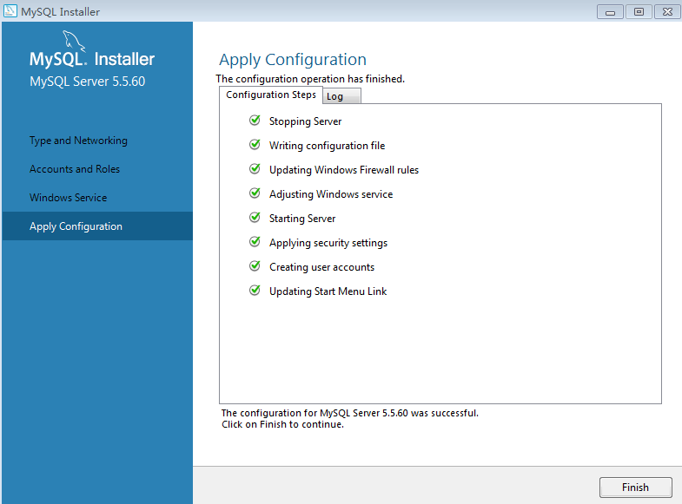
Task: Click 'Updating Windows Firewall rules' step text
Action: tap(344, 170)
